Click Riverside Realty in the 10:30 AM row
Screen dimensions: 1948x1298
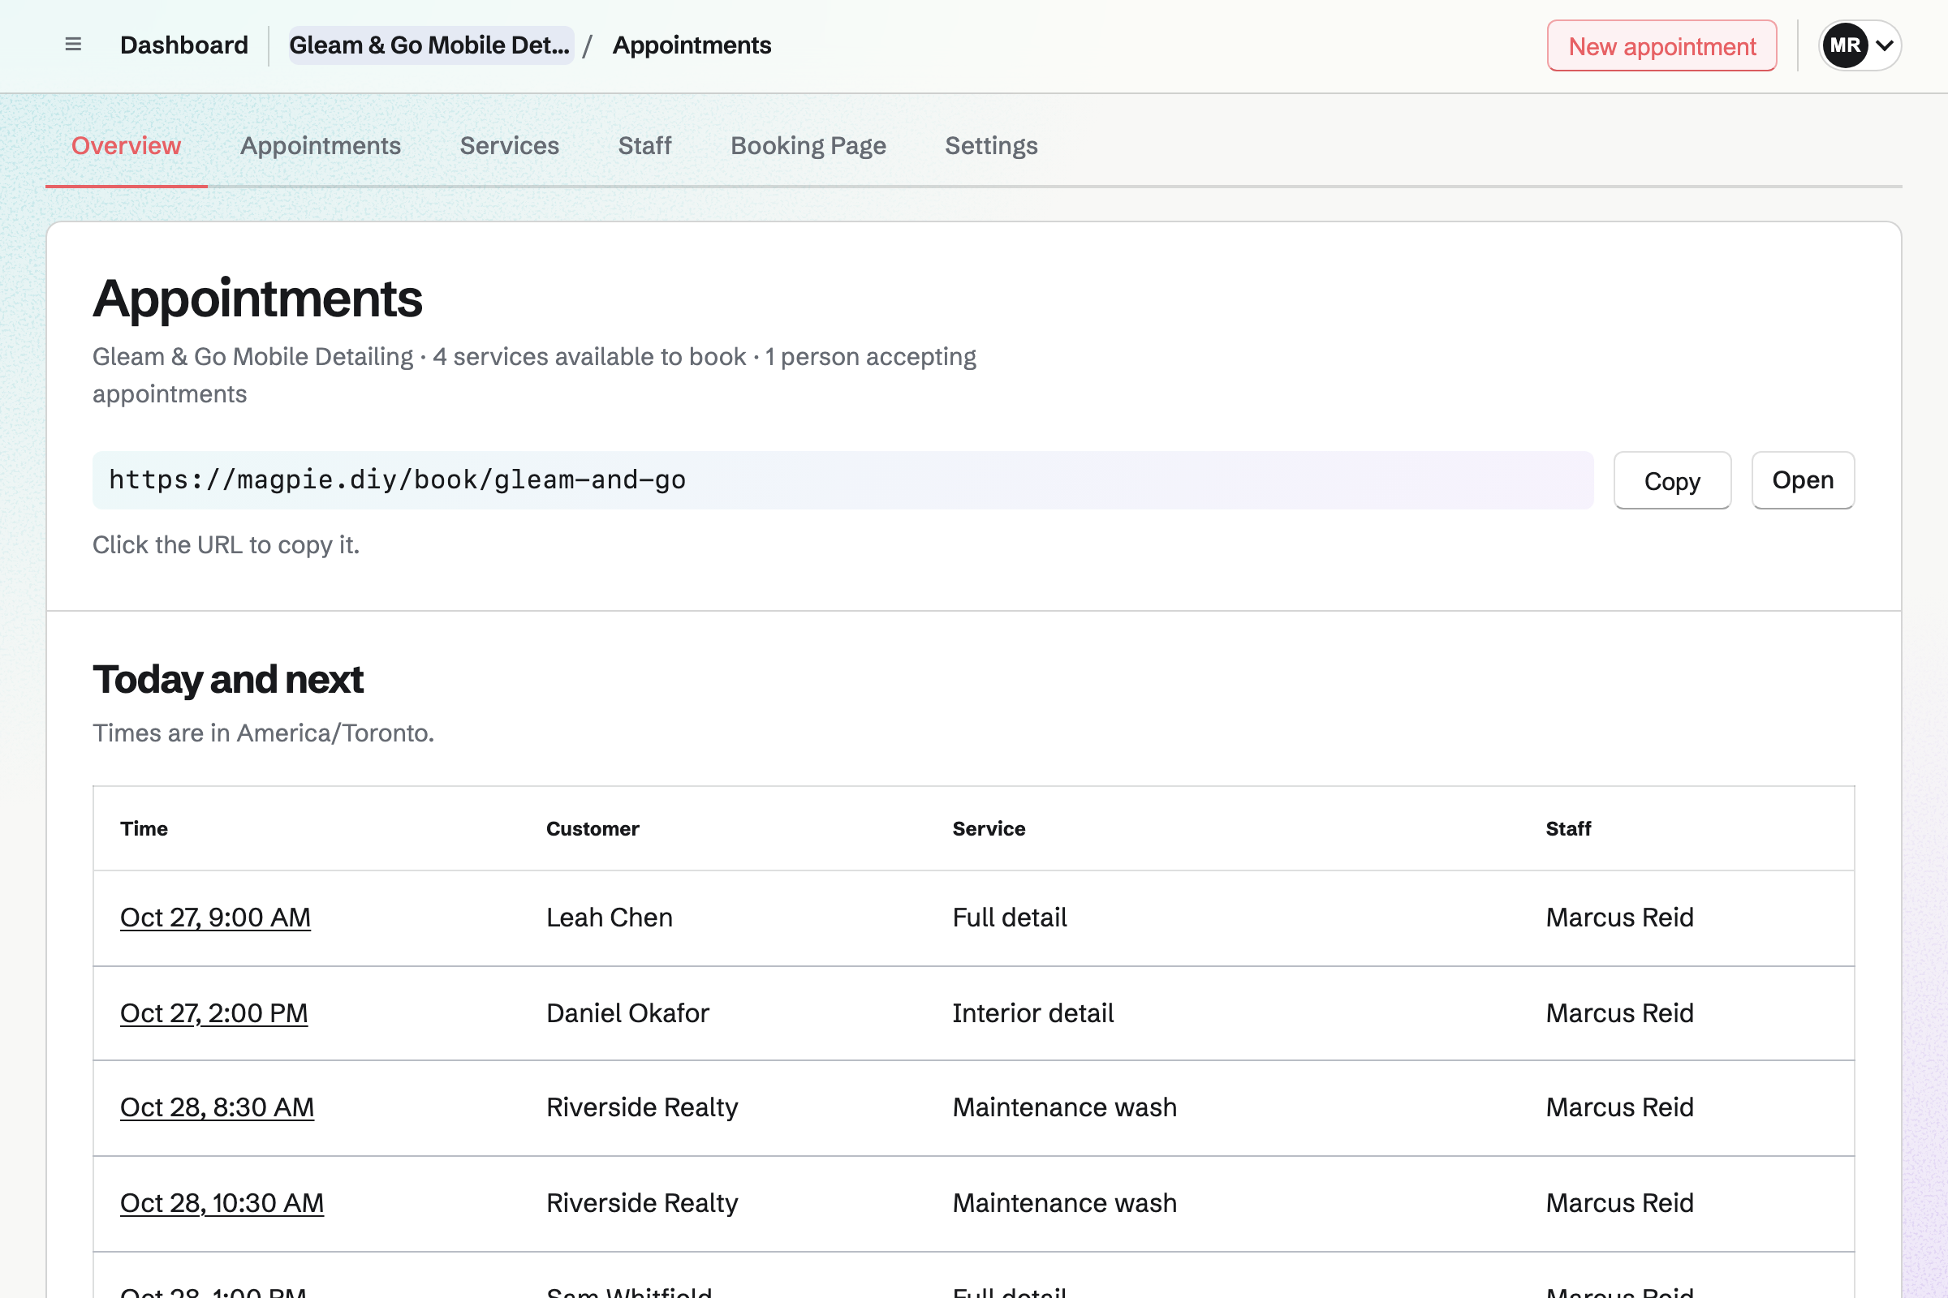pos(642,1203)
